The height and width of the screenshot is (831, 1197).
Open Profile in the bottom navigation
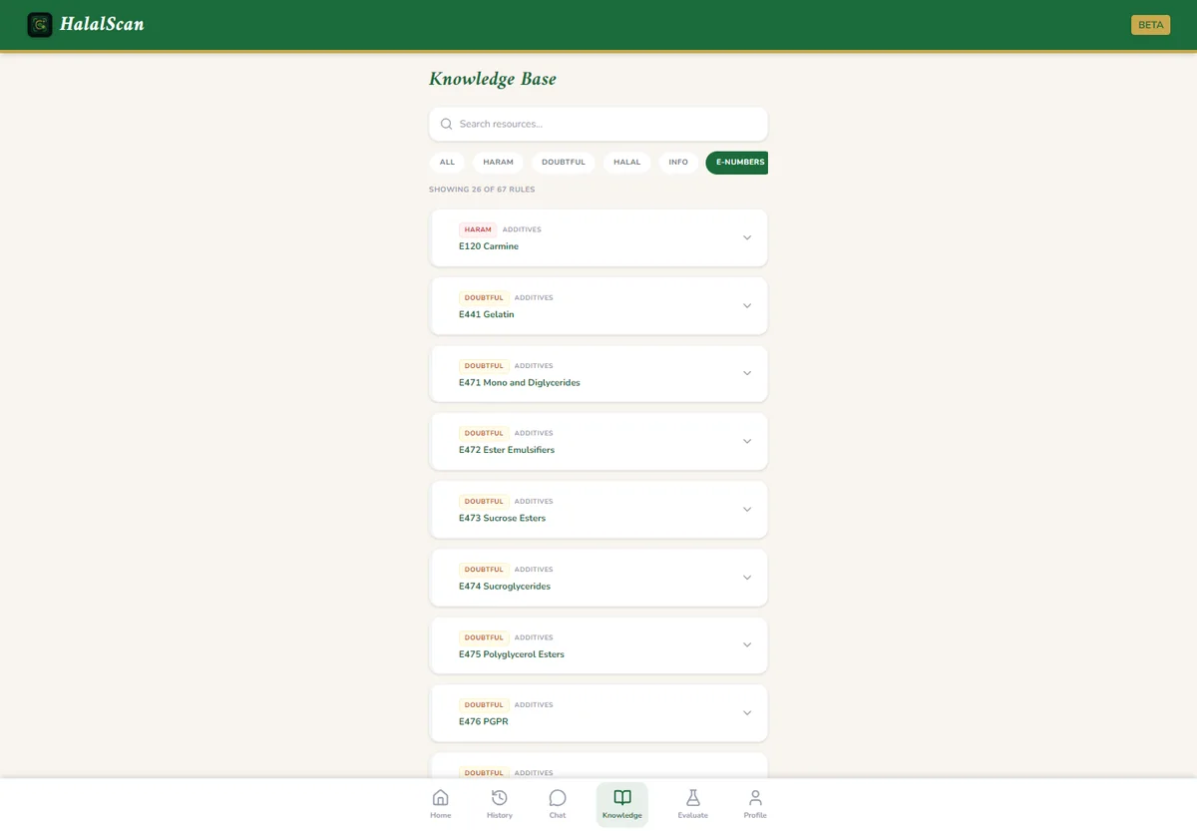point(755,804)
